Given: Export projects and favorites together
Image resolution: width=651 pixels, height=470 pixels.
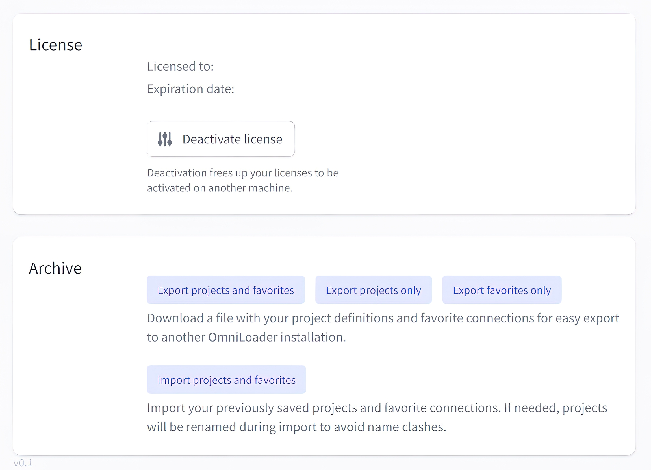Looking at the screenshot, I should point(225,290).
